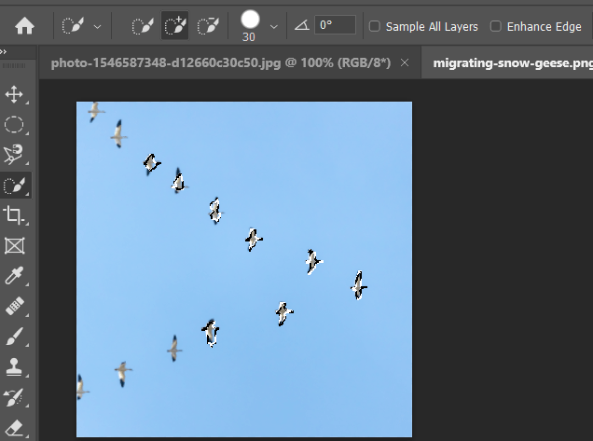Screen dimensions: 593x441
Task: Choose Add to Selection mode icon
Action: click(x=175, y=26)
